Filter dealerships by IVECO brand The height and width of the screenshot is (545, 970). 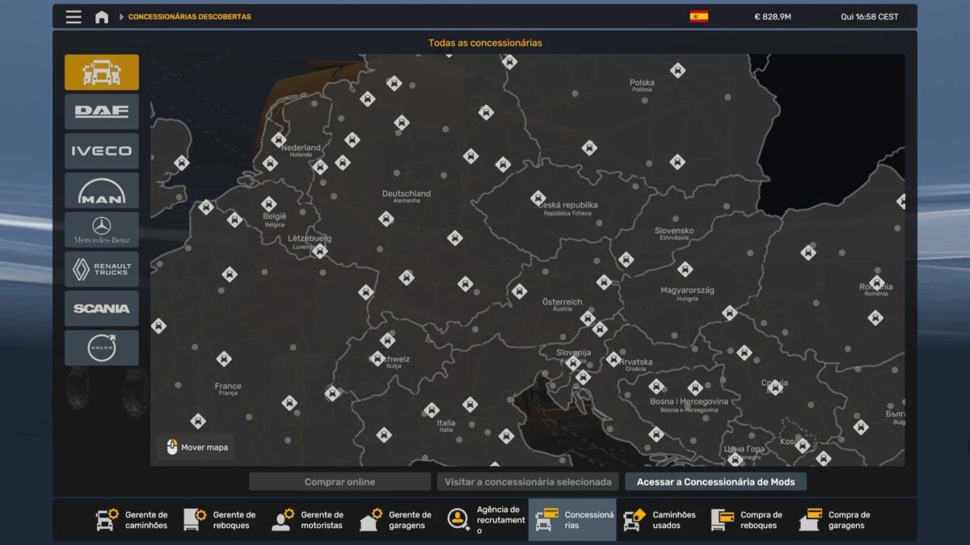pos(102,151)
